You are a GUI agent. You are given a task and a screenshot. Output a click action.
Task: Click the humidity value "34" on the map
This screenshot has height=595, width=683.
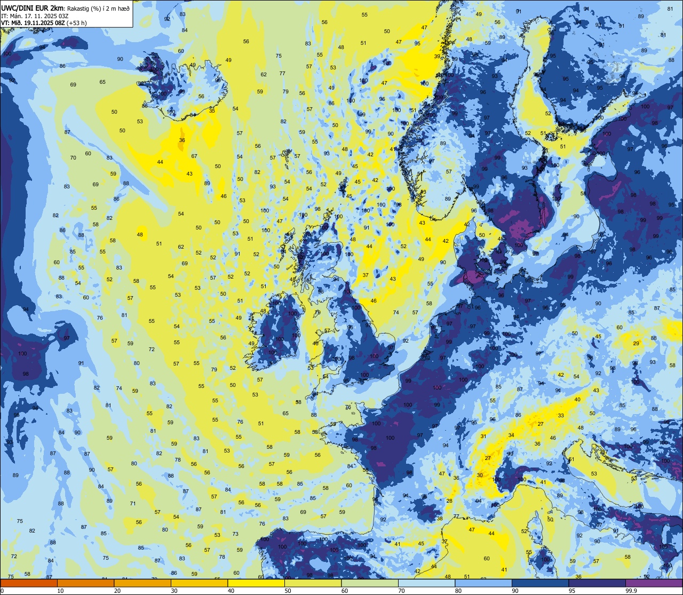(x=511, y=435)
